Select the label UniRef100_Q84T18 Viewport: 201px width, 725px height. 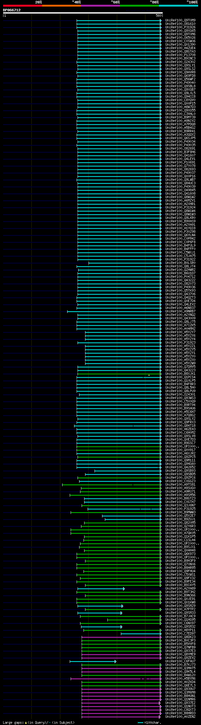[180, 426]
